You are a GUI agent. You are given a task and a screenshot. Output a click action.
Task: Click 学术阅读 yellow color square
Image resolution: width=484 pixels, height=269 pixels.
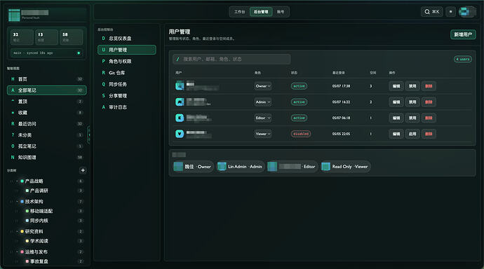[27, 241]
